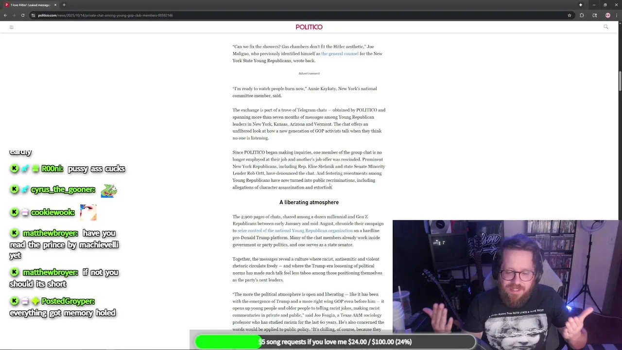The height and width of the screenshot is (350, 622).
Task: Go back with the browser back arrow
Action: pos(5,15)
